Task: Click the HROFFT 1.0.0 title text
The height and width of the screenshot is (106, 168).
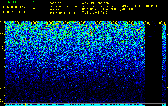Action: tap(21, 2)
